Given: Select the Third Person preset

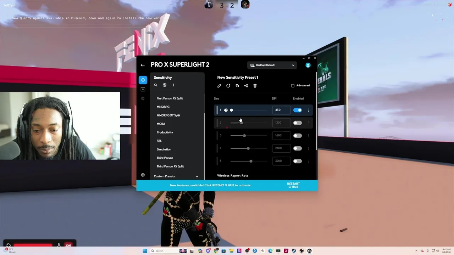Looking at the screenshot, I should click(165, 158).
